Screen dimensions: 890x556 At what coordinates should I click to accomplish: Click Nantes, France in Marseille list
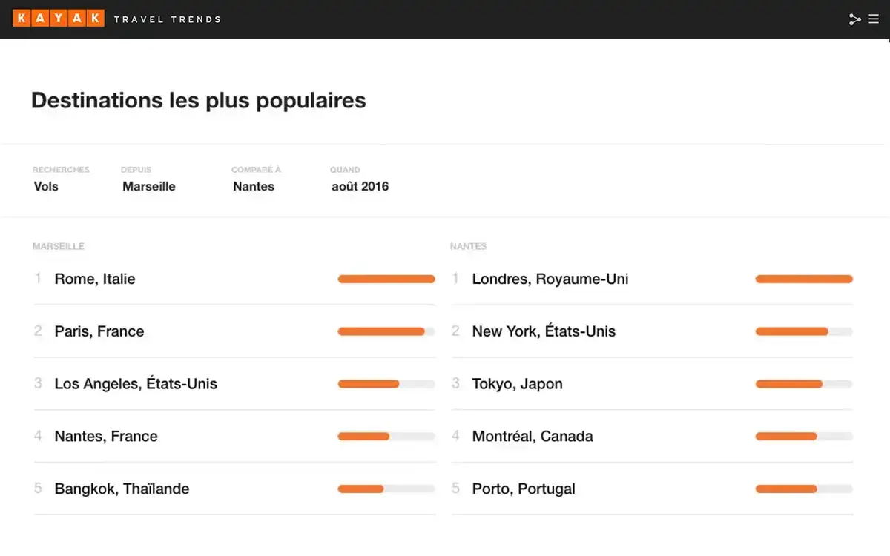coord(106,436)
